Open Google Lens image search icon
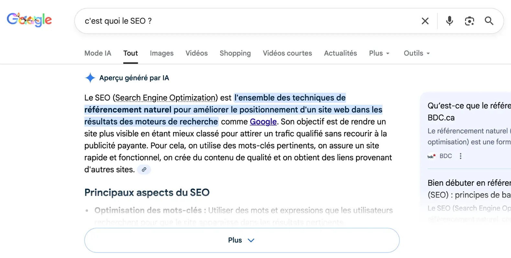The image size is (511, 258). click(469, 21)
